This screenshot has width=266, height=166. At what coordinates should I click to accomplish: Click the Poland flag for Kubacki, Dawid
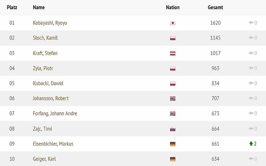(x=173, y=83)
